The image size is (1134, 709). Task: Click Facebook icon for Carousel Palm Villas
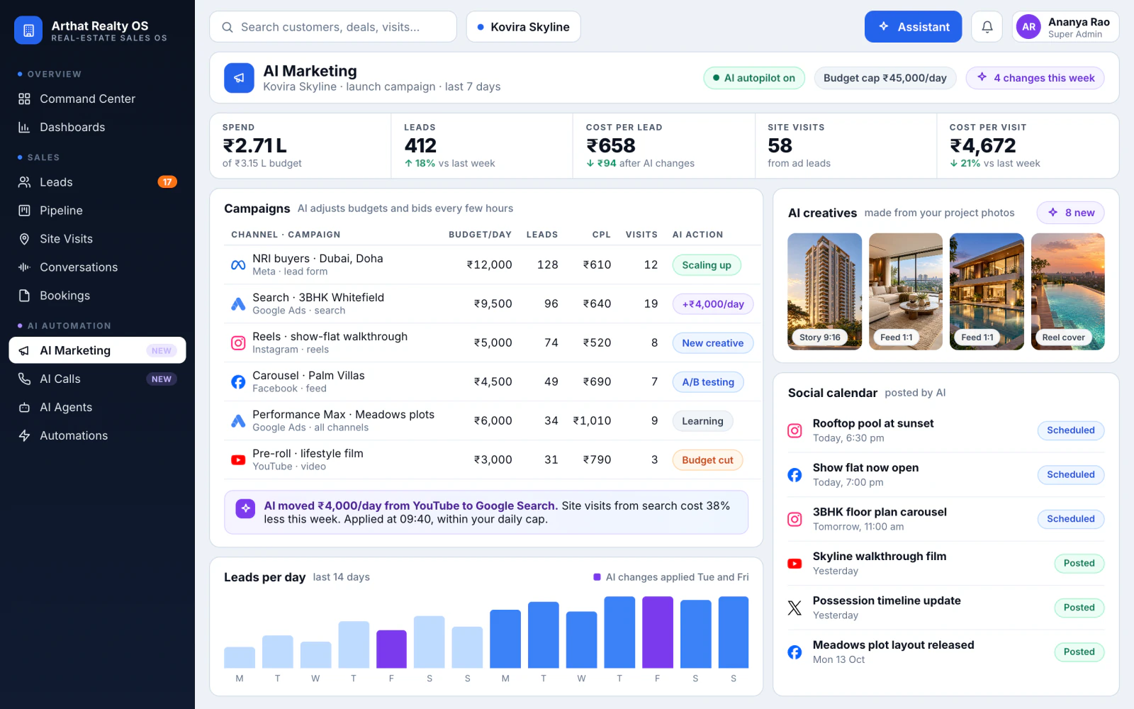238,382
